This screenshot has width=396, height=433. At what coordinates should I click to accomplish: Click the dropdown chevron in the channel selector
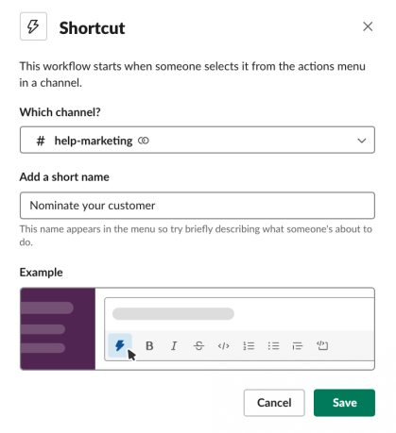pos(362,141)
